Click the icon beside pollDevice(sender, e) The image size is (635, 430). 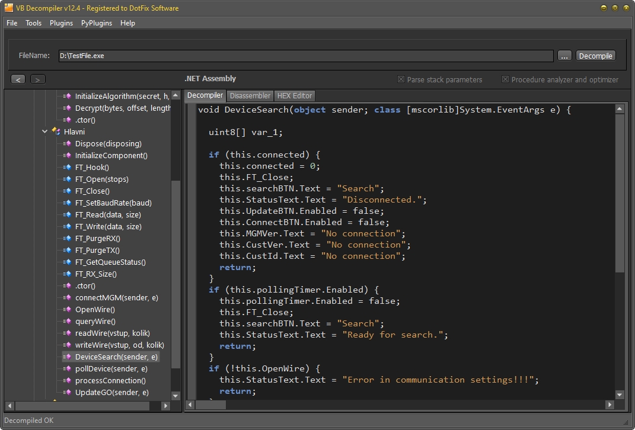pyautogui.click(x=67, y=368)
